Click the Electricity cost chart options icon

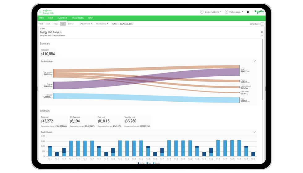(253, 132)
